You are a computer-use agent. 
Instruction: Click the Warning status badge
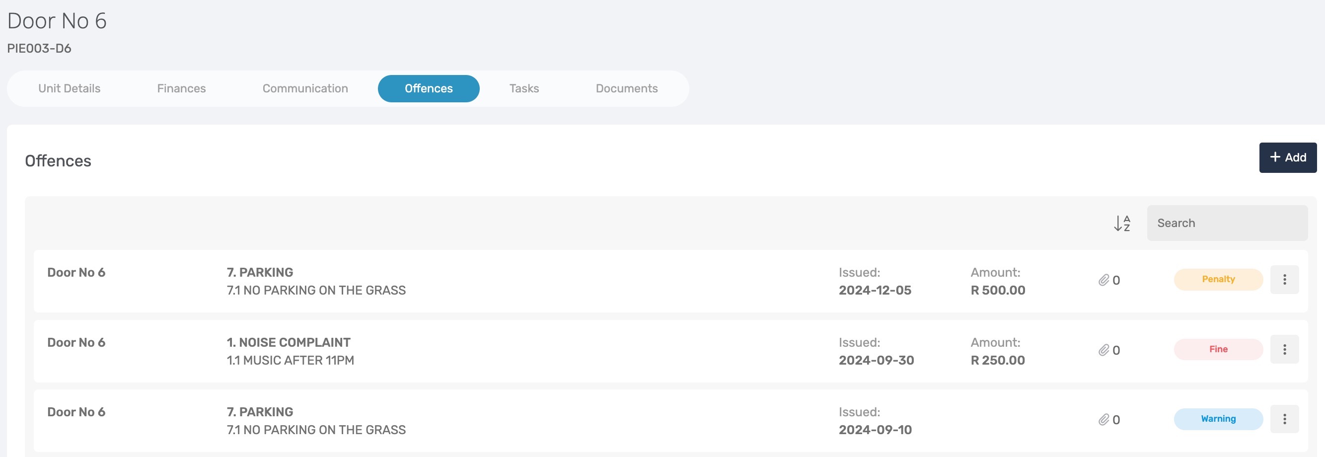[1218, 419]
